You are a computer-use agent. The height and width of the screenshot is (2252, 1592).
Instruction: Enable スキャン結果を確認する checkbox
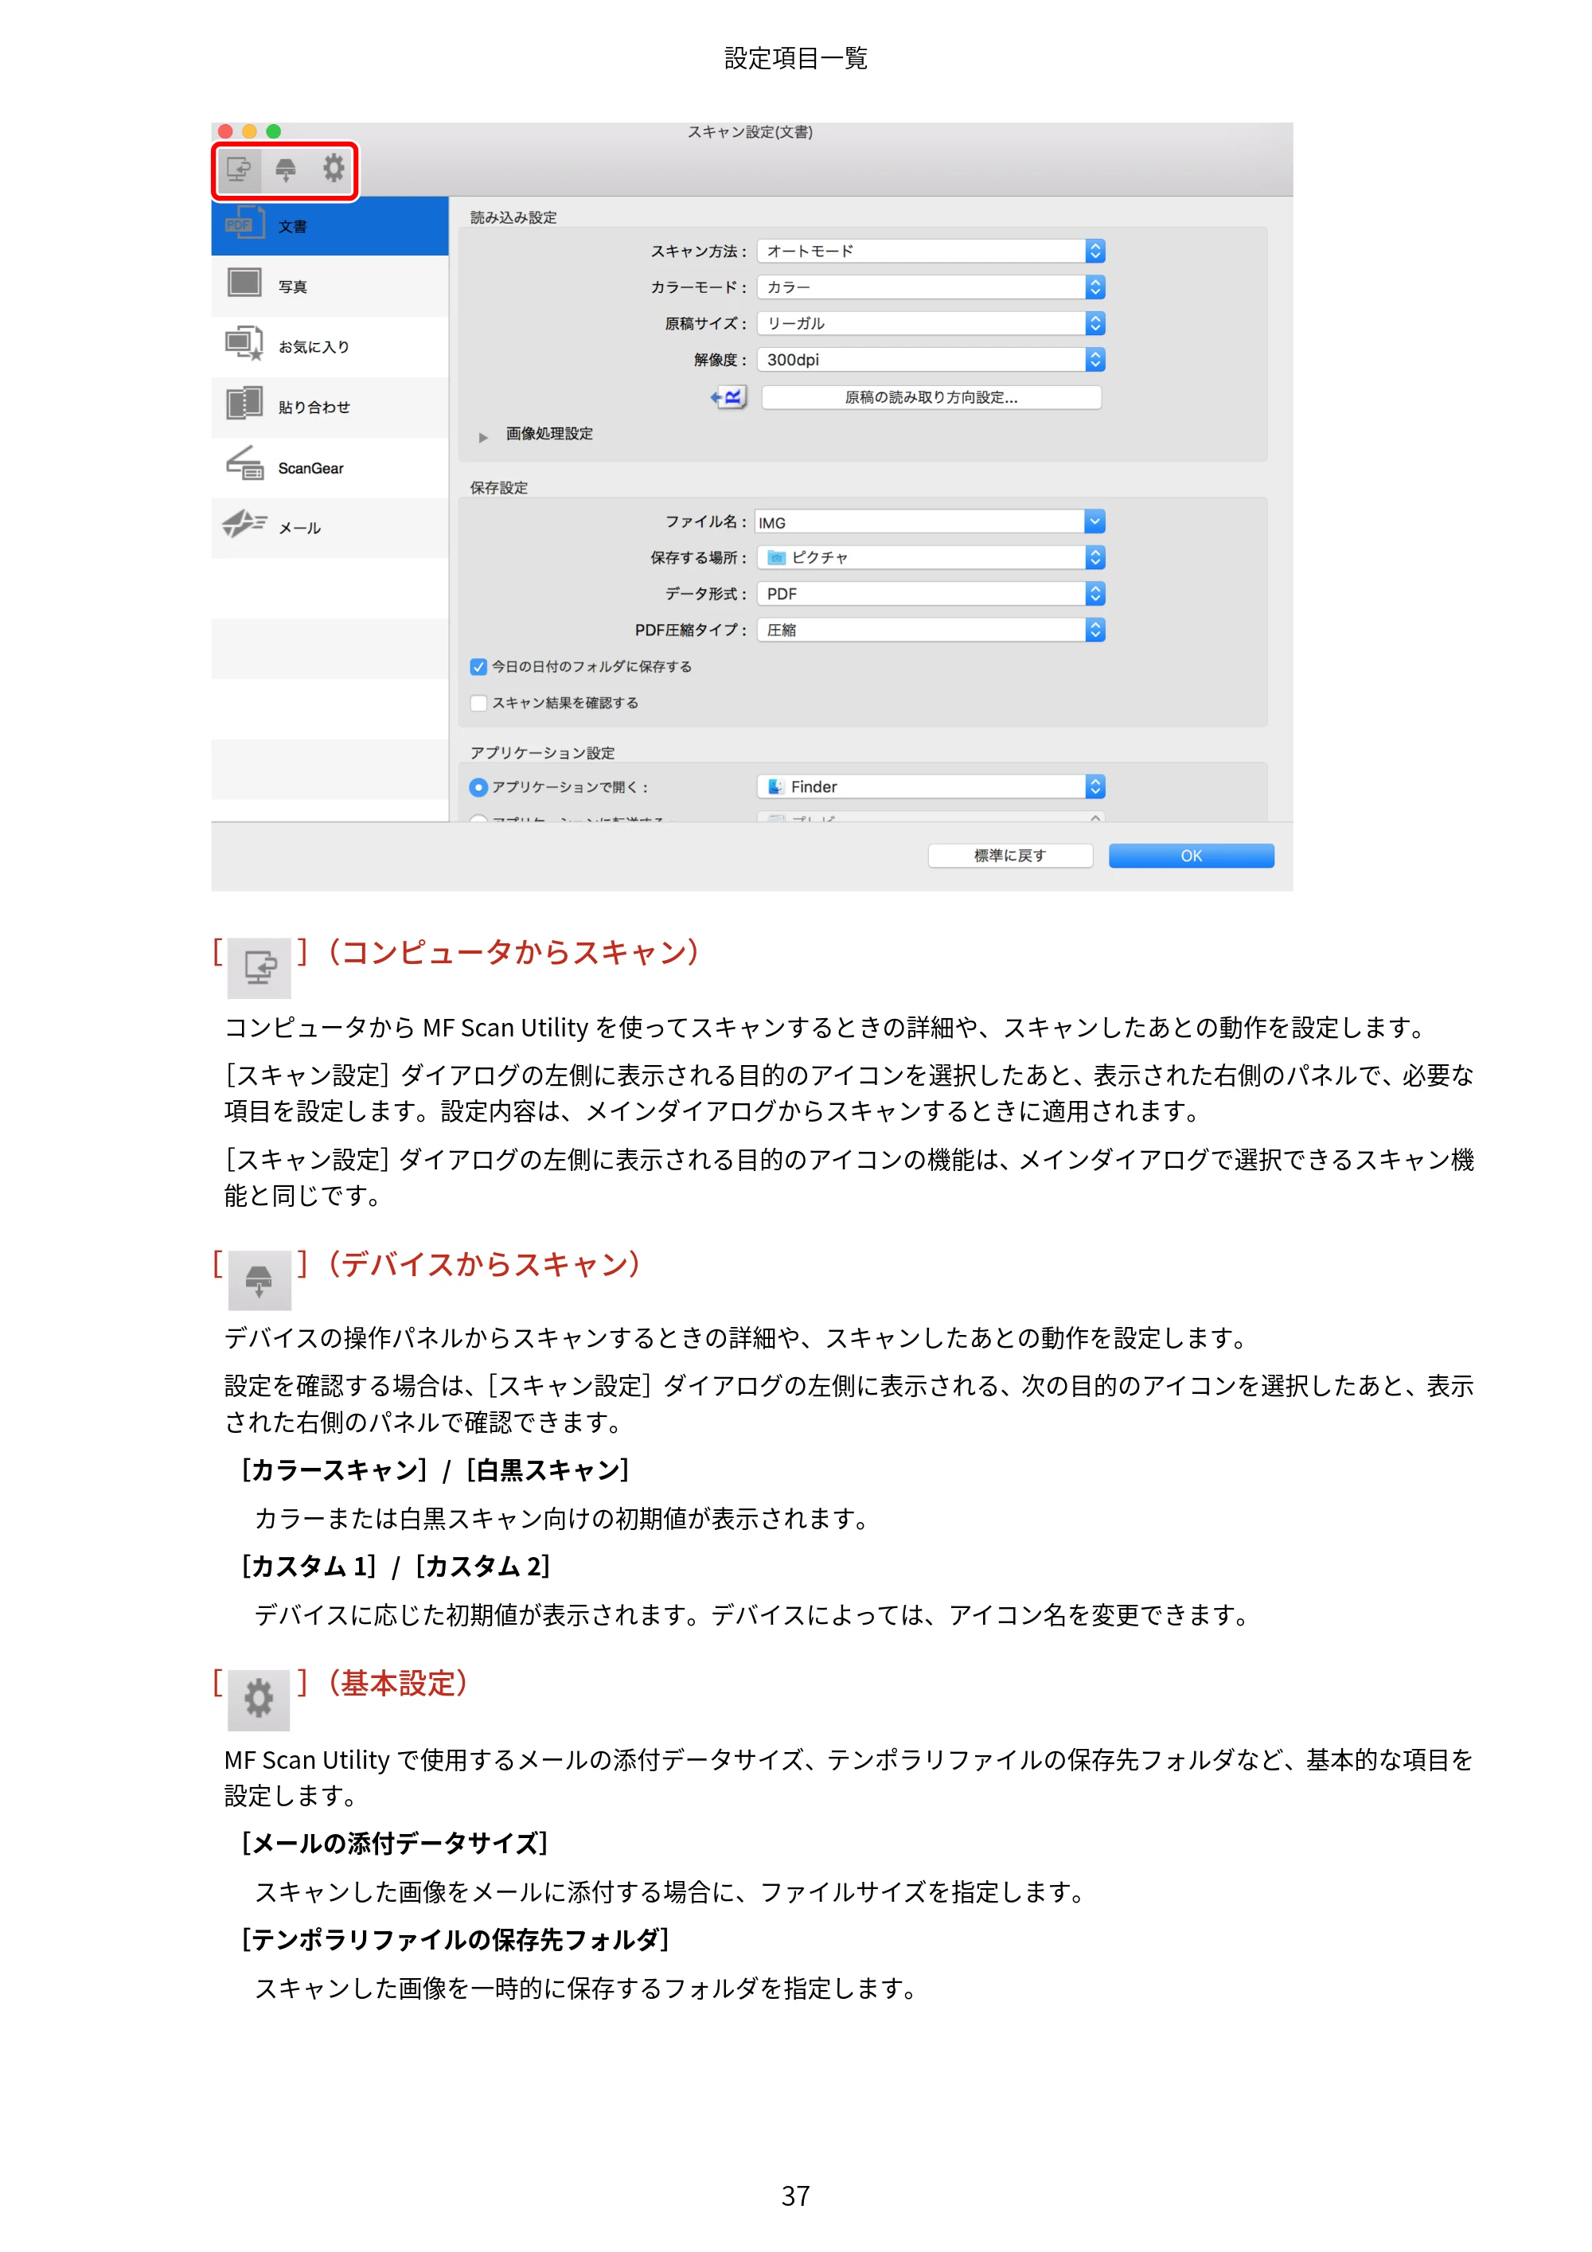pos(478,703)
